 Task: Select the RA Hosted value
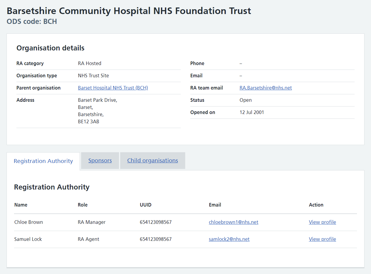(89, 63)
